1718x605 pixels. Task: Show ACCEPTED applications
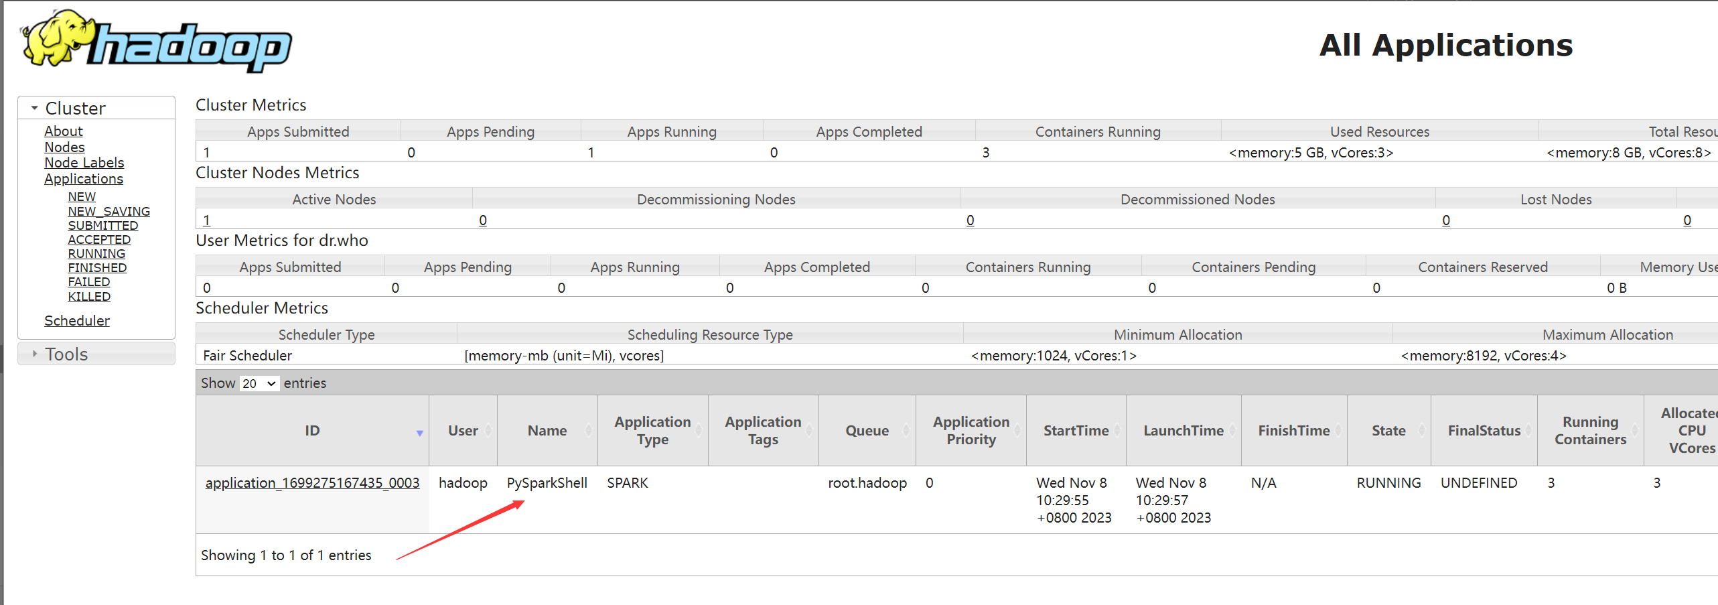point(99,239)
